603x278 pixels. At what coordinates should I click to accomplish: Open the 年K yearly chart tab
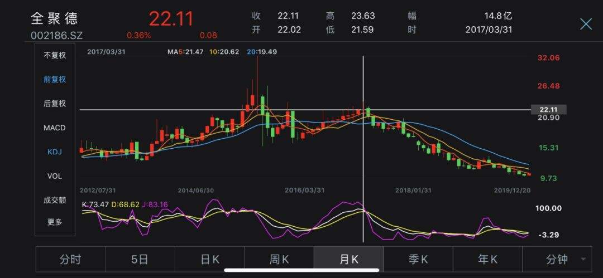click(x=487, y=259)
